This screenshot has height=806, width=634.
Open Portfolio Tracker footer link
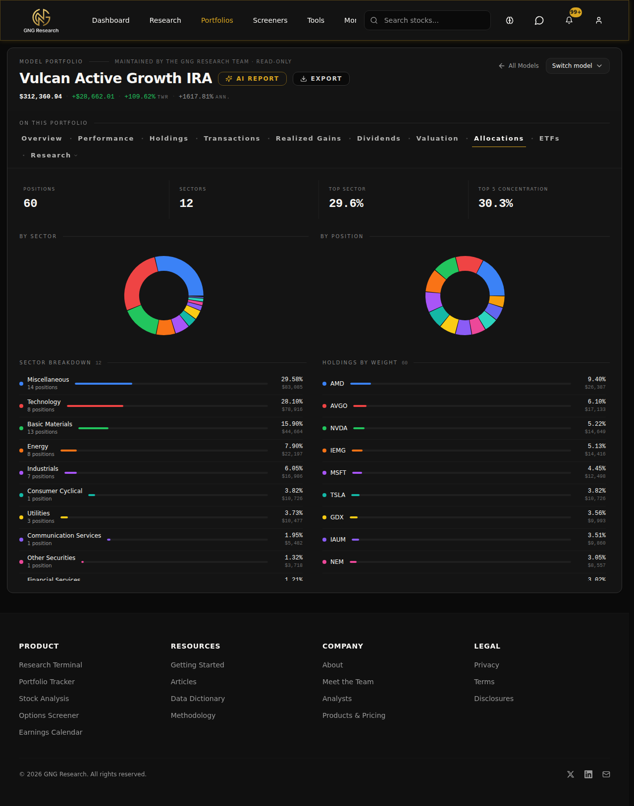[47, 682]
